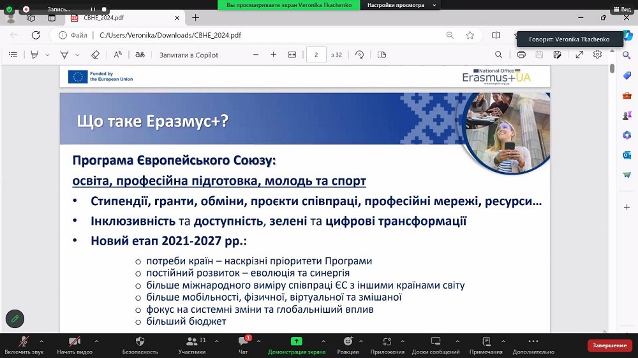The height and width of the screenshot is (358, 638).
Task: Open the Безопасность shield icon
Action: click(x=140, y=341)
